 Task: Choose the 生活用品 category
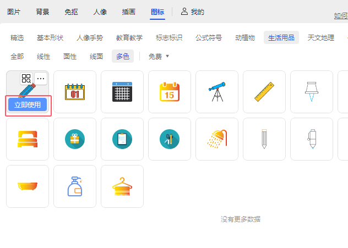pyautogui.click(x=281, y=38)
